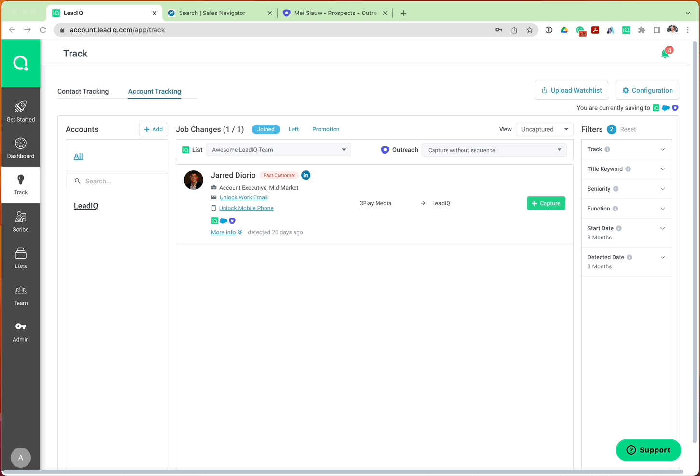Open the Team section

21,295
